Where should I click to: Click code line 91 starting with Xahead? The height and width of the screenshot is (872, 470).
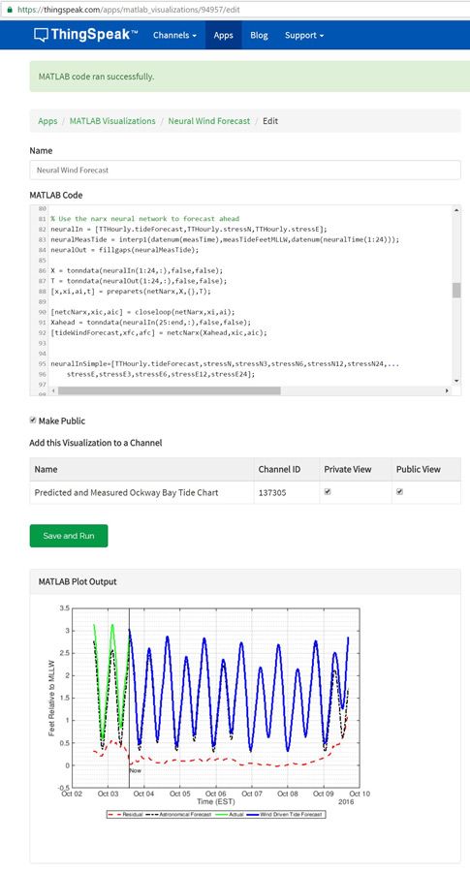tap(151, 322)
